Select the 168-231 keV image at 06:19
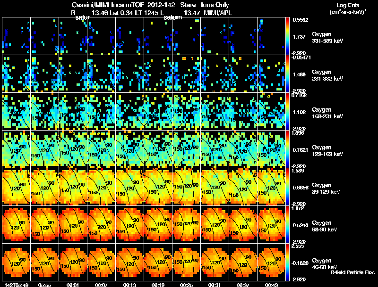The height and width of the screenshot is (287, 378). coord(158,111)
